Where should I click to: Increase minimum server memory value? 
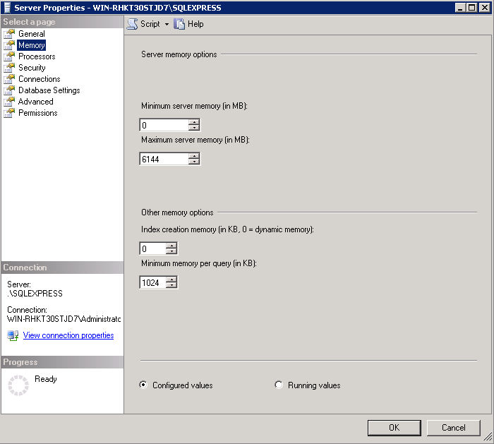click(194, 122)
